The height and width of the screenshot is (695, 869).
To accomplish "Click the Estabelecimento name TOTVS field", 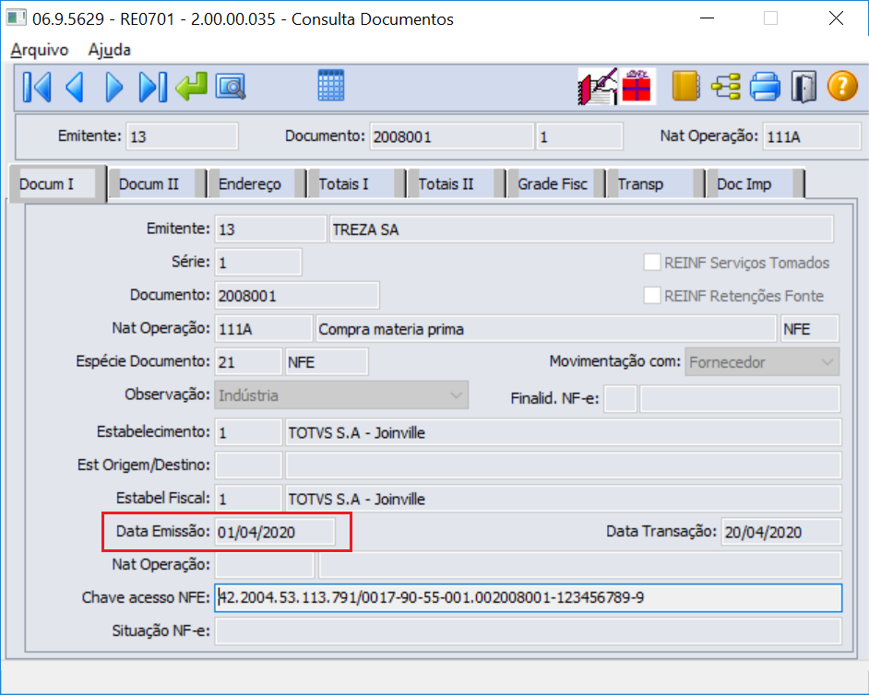I will (x=564, y=432).
